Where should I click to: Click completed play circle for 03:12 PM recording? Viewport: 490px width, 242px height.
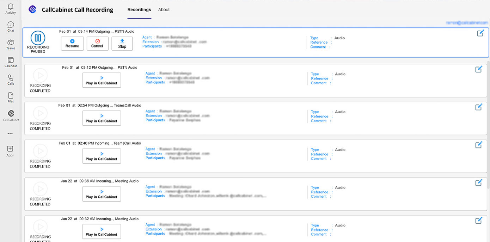pos(40,75)
